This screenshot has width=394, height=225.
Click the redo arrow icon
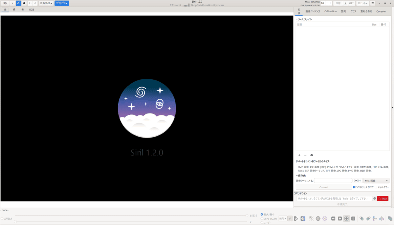click(x=35, y=3)
